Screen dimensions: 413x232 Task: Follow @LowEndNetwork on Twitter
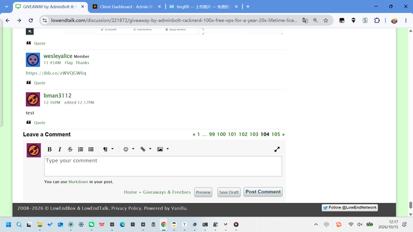(350, 208)
